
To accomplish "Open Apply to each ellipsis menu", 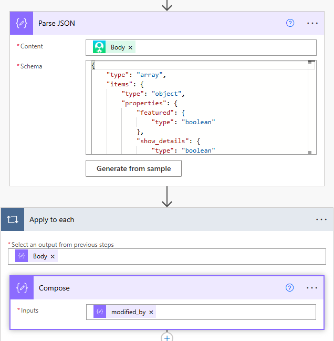I will tap(321, 219).
